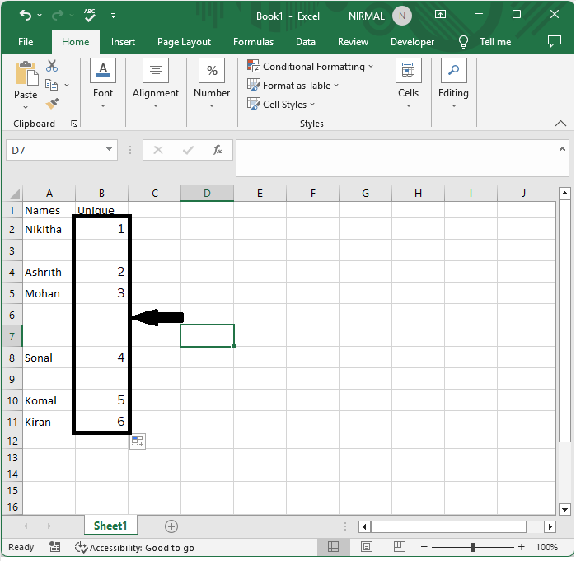Open the Conditional Formatting dropdown
Screen dimensions: 576x561
coord(311,67)
